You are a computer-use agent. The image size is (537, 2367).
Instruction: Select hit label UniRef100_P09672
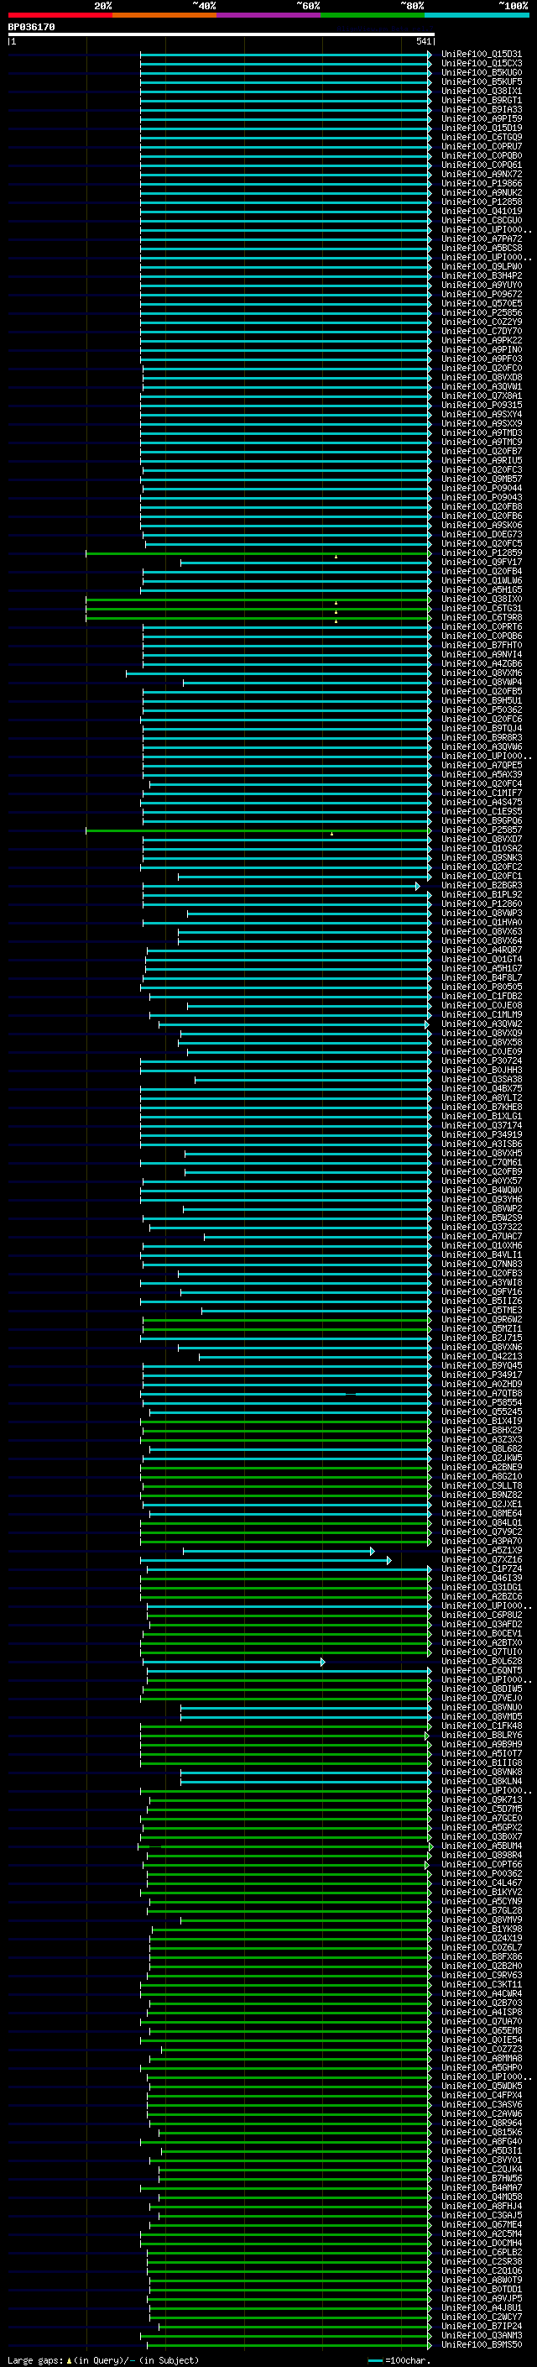tap(481, 294)
